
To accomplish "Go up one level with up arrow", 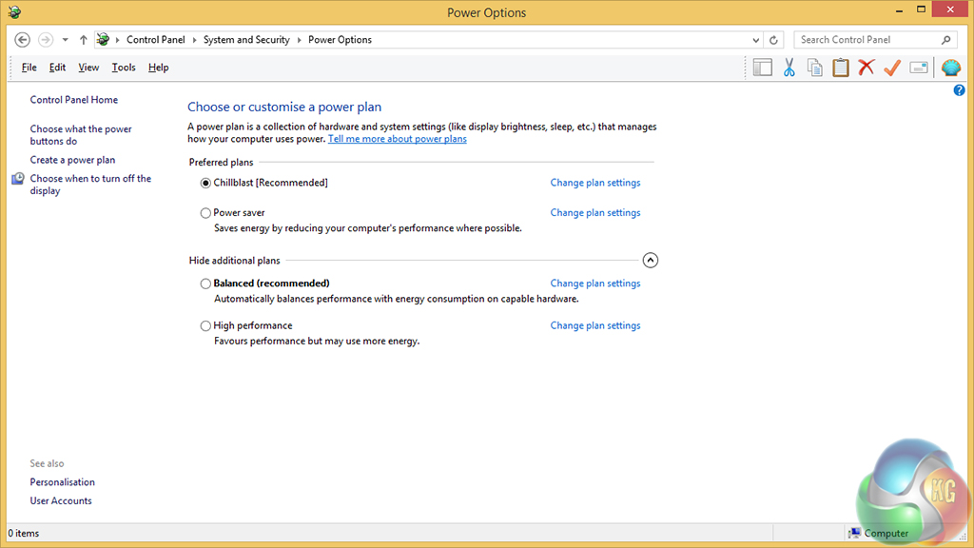I will pos(84,40).
